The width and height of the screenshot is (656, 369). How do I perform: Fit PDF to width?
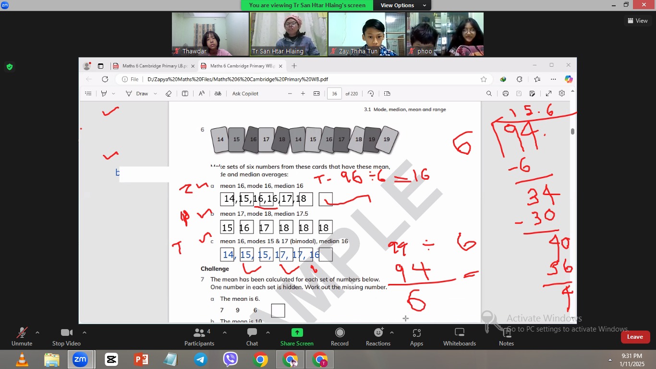[x=316, y=94]
